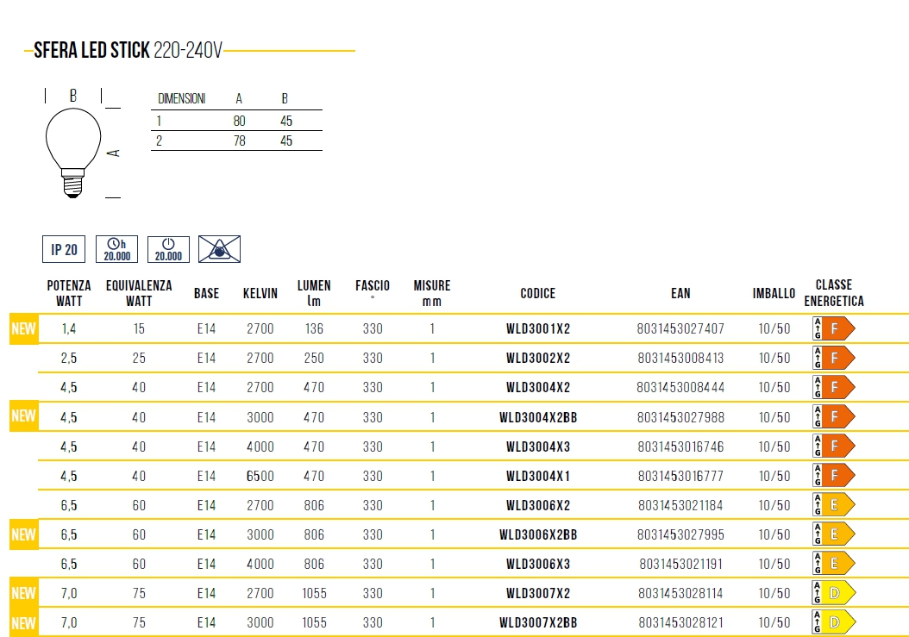This screenshot has width=909, height=637.
Task: Click the crossed-out non-dimmable icon
Action: (219, 249)
